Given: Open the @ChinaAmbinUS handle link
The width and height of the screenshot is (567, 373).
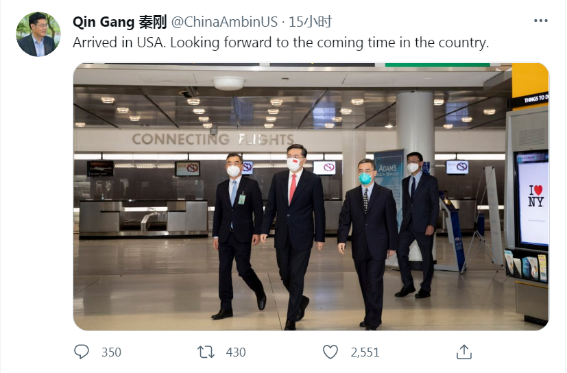Looking at the screenshot, I should pyautogui.click(x=224, y=22).
